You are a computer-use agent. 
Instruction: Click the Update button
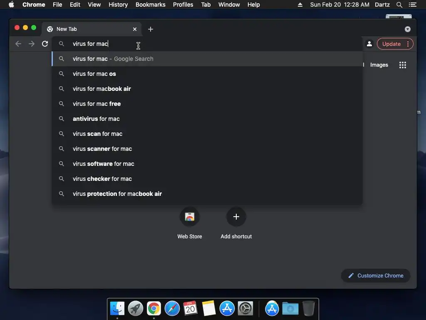(x=391, y=44)
